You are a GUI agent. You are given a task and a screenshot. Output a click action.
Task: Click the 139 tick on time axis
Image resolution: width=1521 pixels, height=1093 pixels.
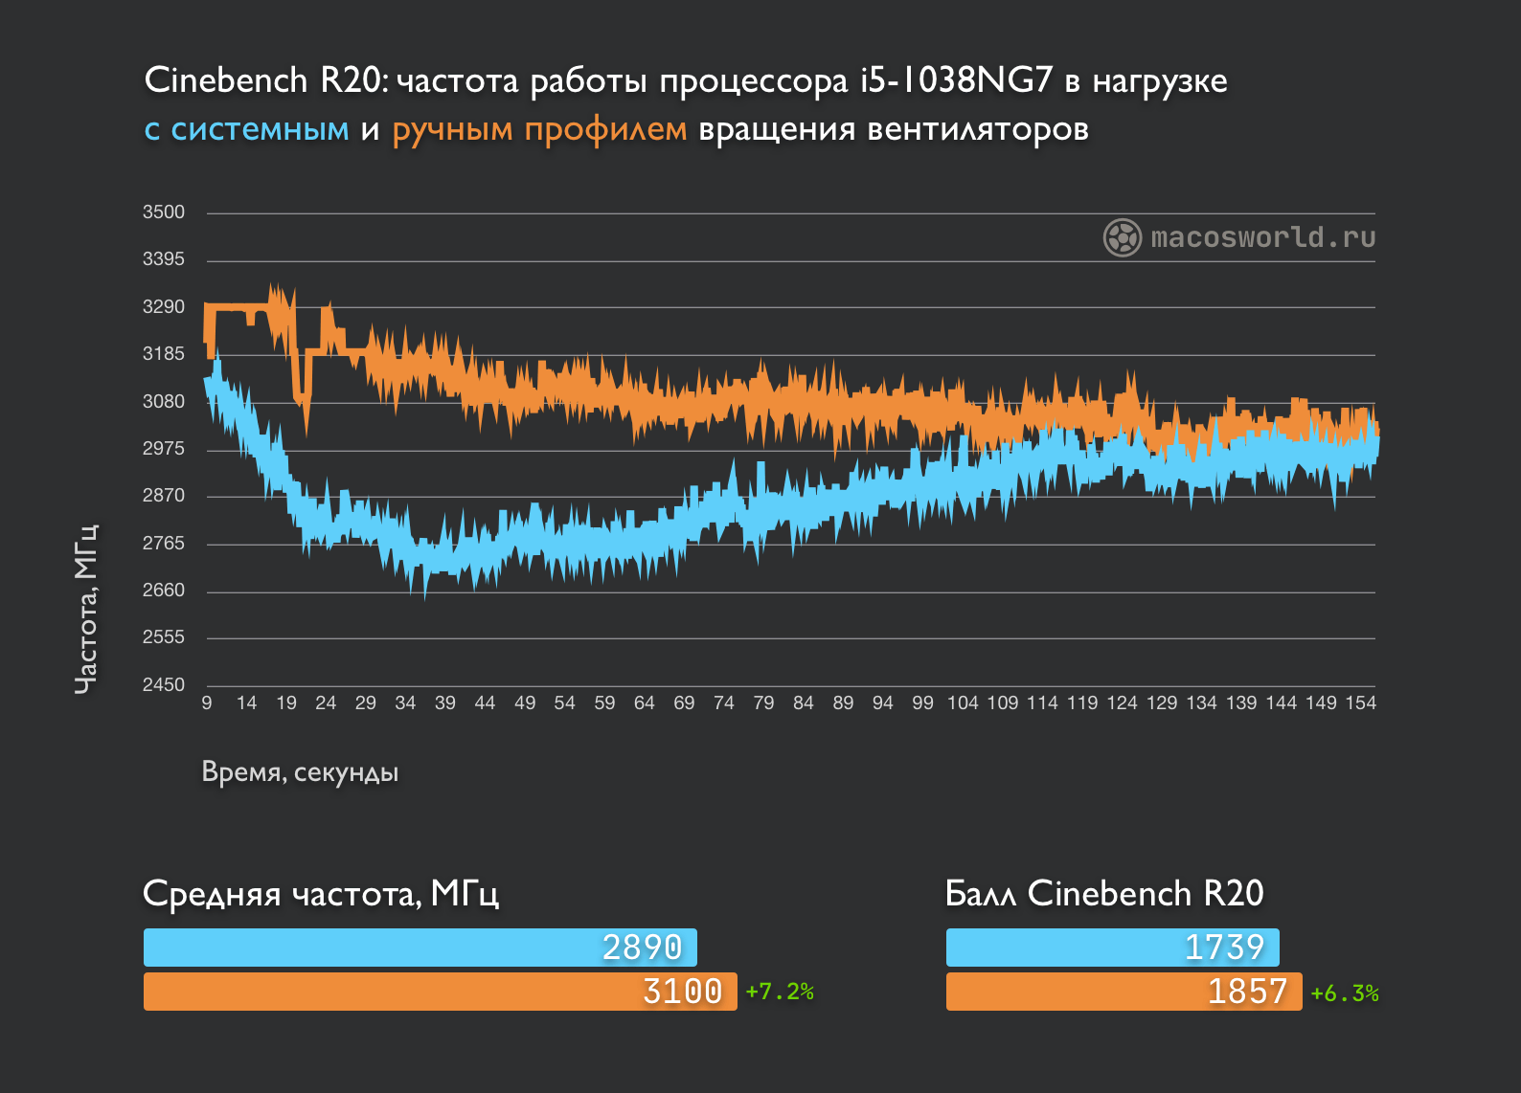coord(1241,703)
